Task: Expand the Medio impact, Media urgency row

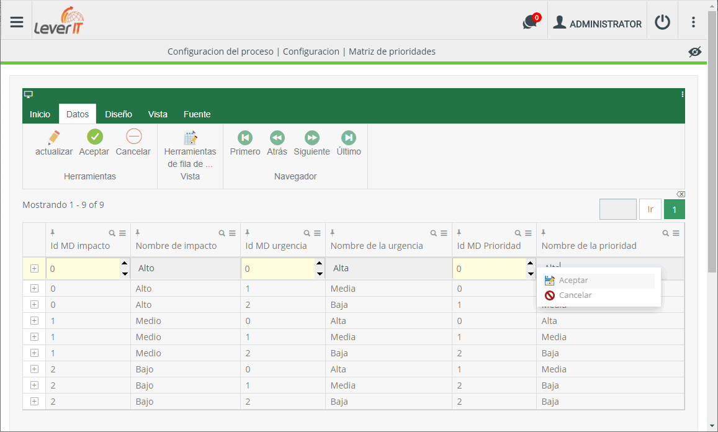Action: 34,336
